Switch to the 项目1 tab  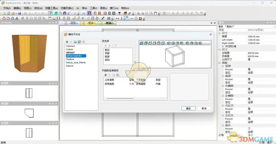[x=72, y=23]
